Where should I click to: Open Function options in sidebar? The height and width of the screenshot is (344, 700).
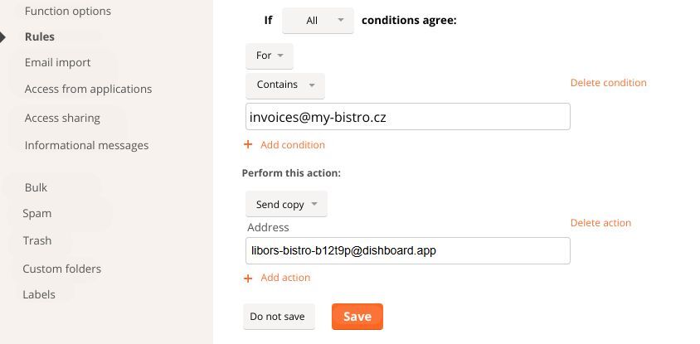67,12
